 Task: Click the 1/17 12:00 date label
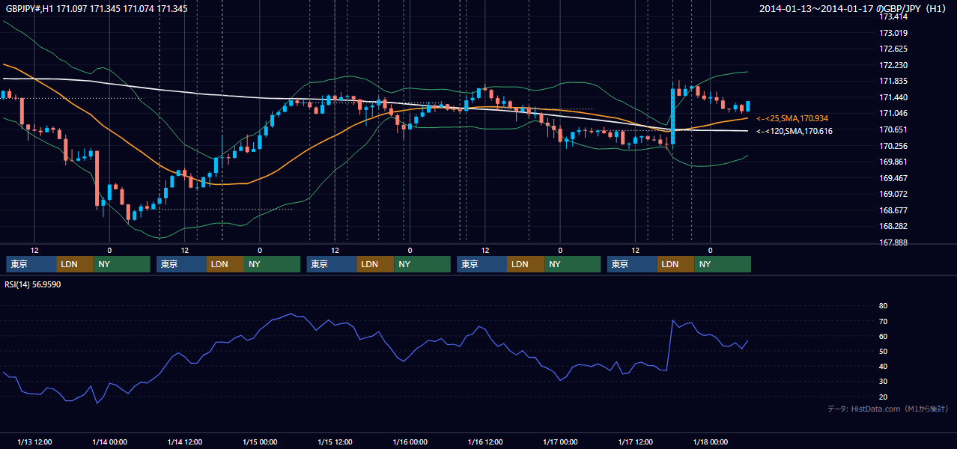tap(635, 442)
